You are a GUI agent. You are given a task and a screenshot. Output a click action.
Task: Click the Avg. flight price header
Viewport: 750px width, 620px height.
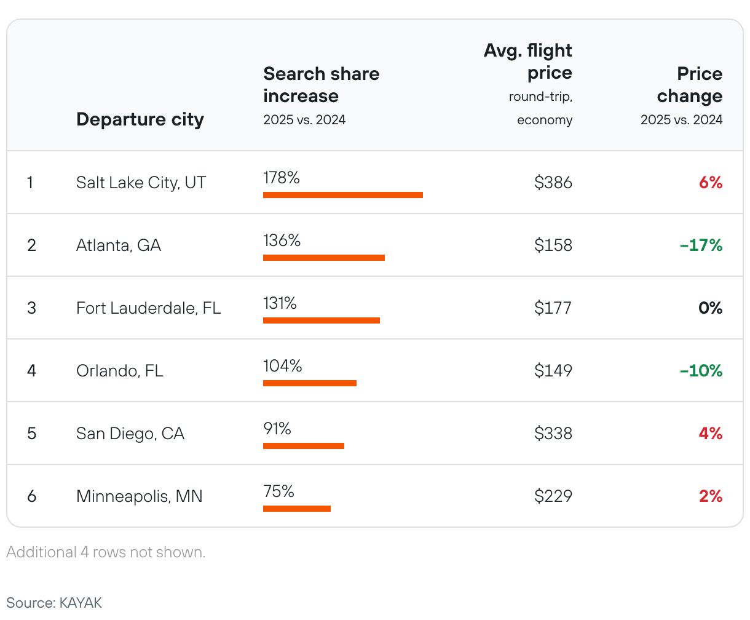coord(527,62)
